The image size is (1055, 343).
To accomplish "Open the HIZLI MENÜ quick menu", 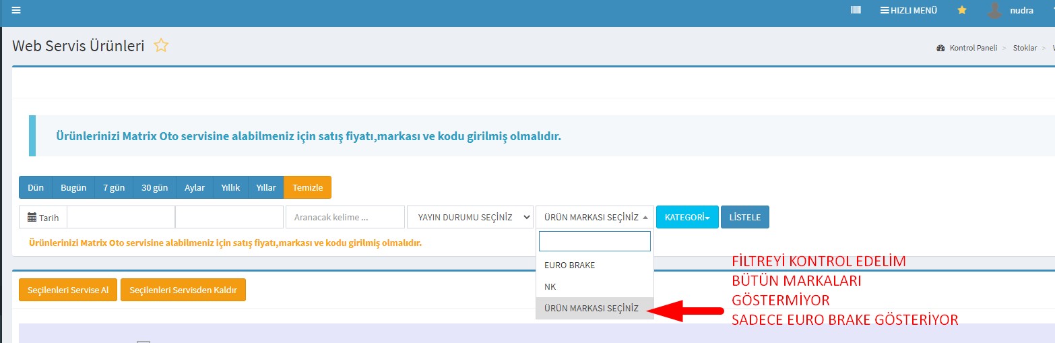I will click(x=908, y=10).
